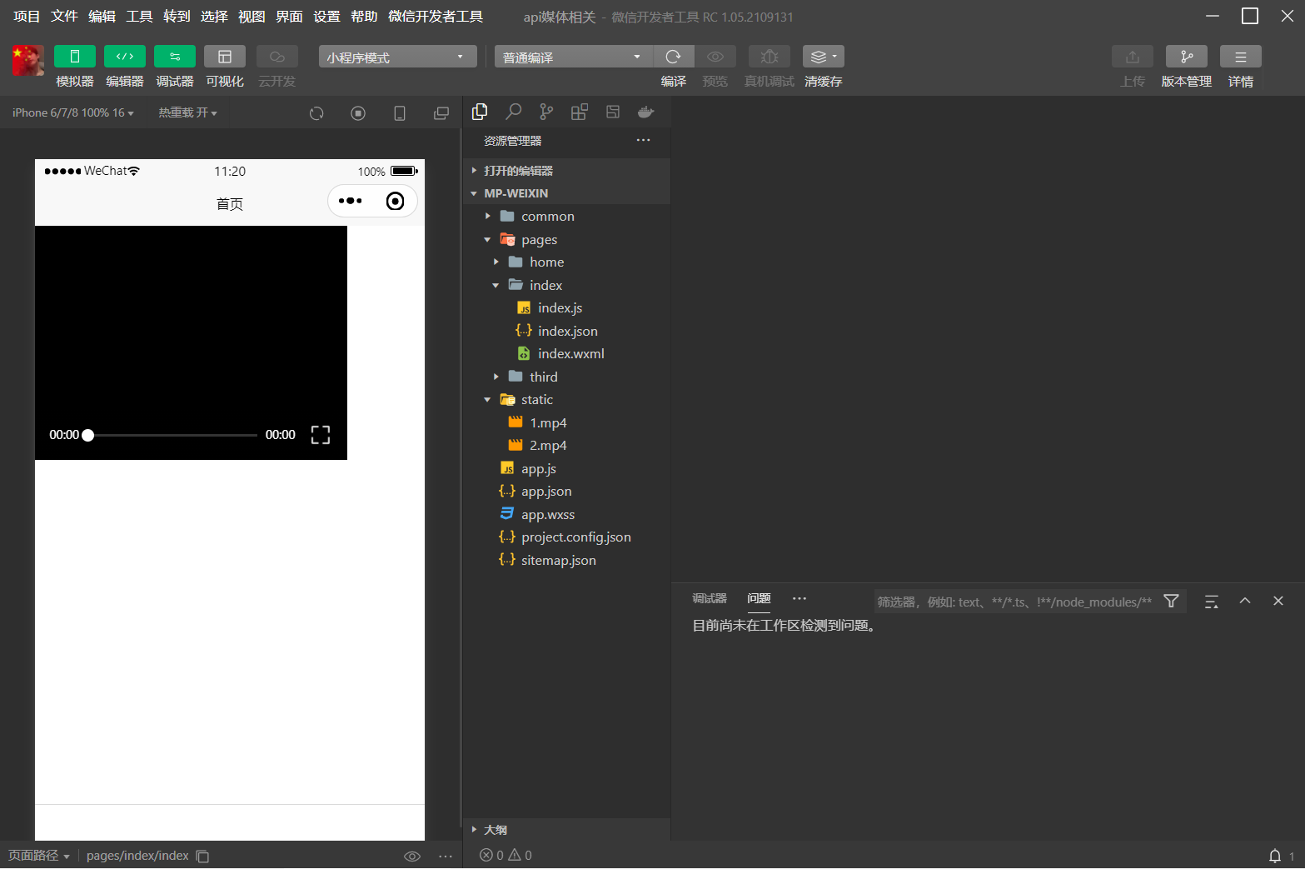
Task: Expand the common folder
Action: 566,216
